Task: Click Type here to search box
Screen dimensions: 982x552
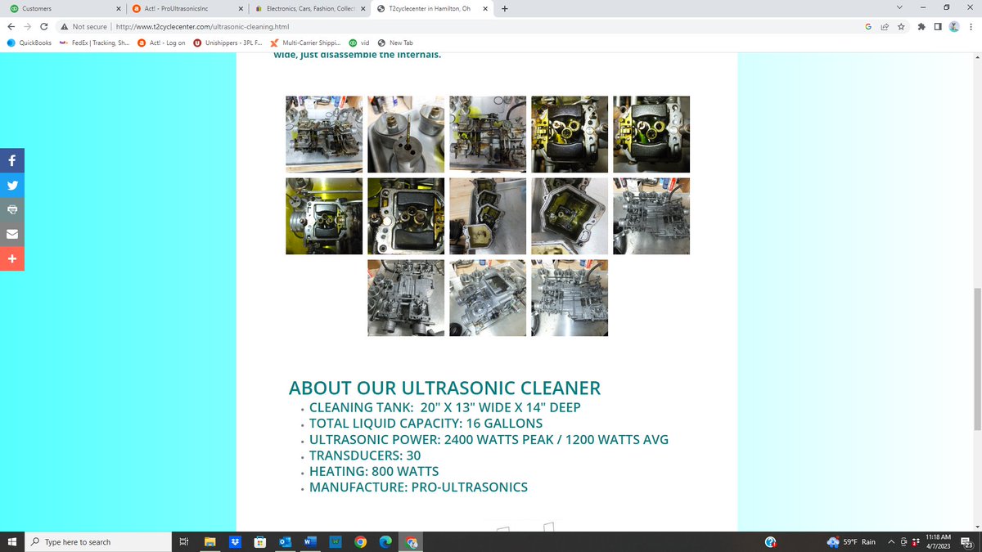Action: pyautogui.click(x=97, y=541)
